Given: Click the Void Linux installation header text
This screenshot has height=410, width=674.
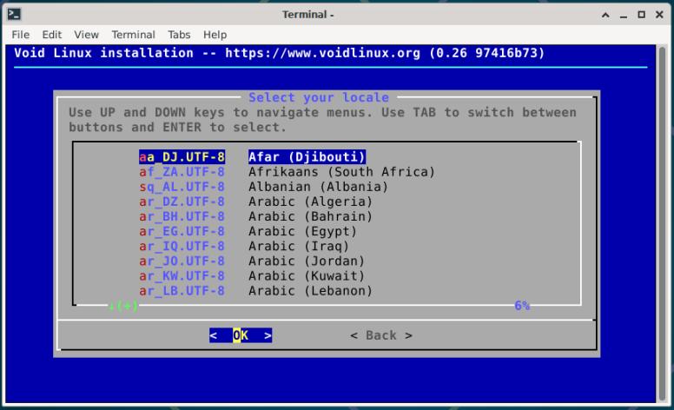Looking at the screenshot, I should (x=280, y=53).
